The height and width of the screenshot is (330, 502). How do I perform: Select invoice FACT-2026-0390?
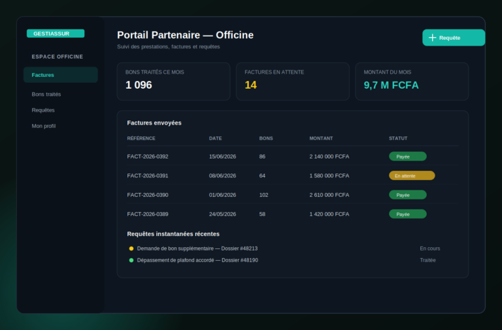click(x=148, y=195)
